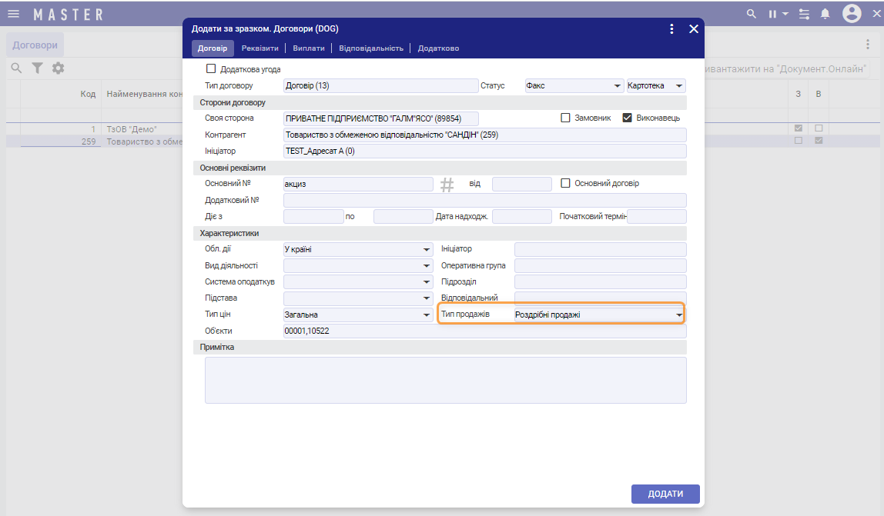Click the search magnifier in top bar
The image size is (884, 516).
(x=752, y=14)
